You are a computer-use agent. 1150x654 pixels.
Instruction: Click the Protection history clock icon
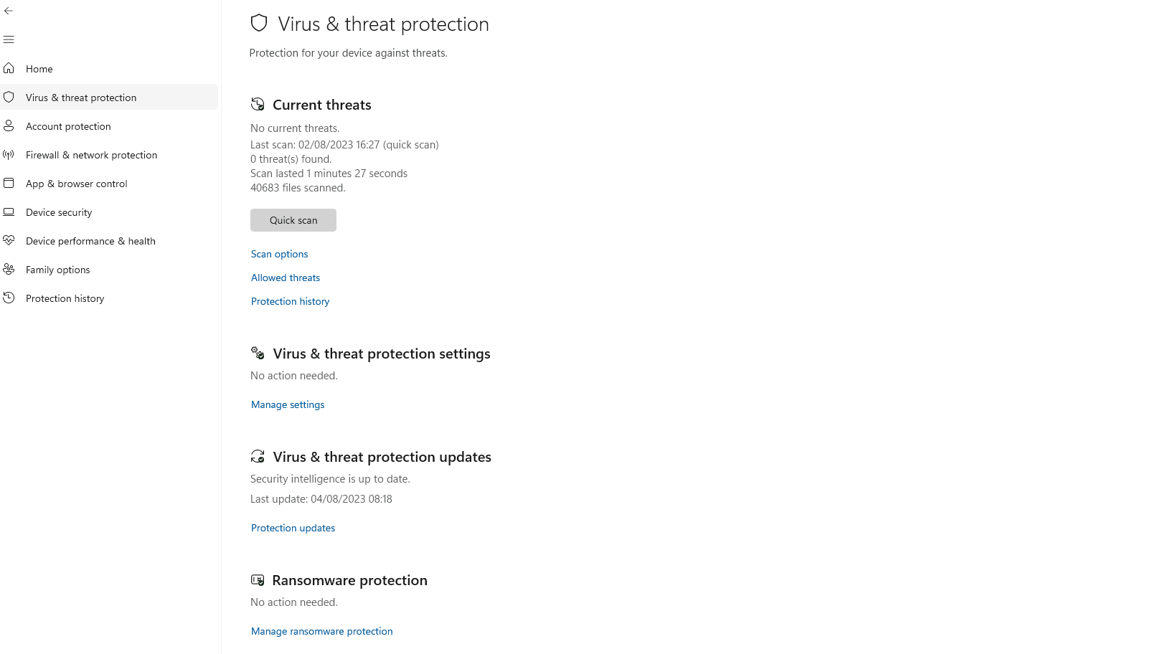coord(9,298)
